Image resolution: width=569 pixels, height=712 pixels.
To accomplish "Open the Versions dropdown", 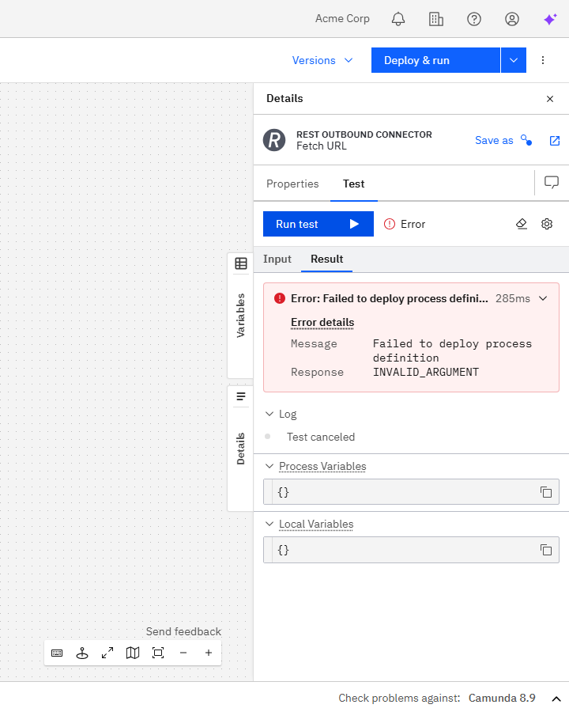I will tap(322, 60).
